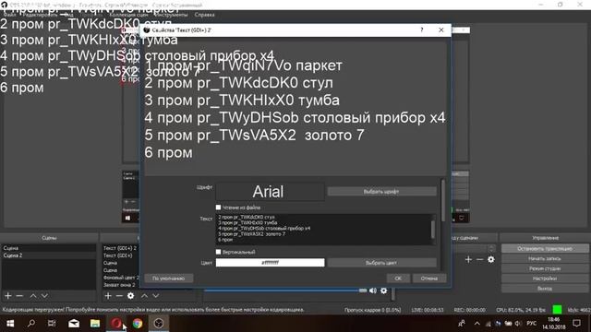Screen dimensions: 591x332
Task: Switch to Opera browser on taskbar
Action: click(x=116, y=324)
